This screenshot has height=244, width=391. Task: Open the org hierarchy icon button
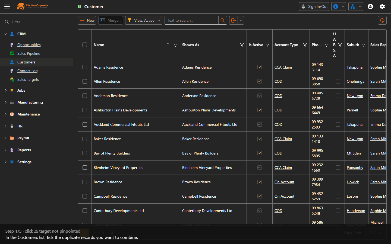pyautogui.click(x=352, y=7)
